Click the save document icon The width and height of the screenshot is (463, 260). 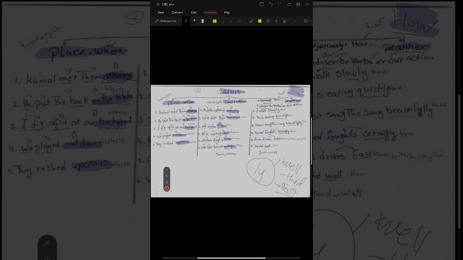pos(262,4)
